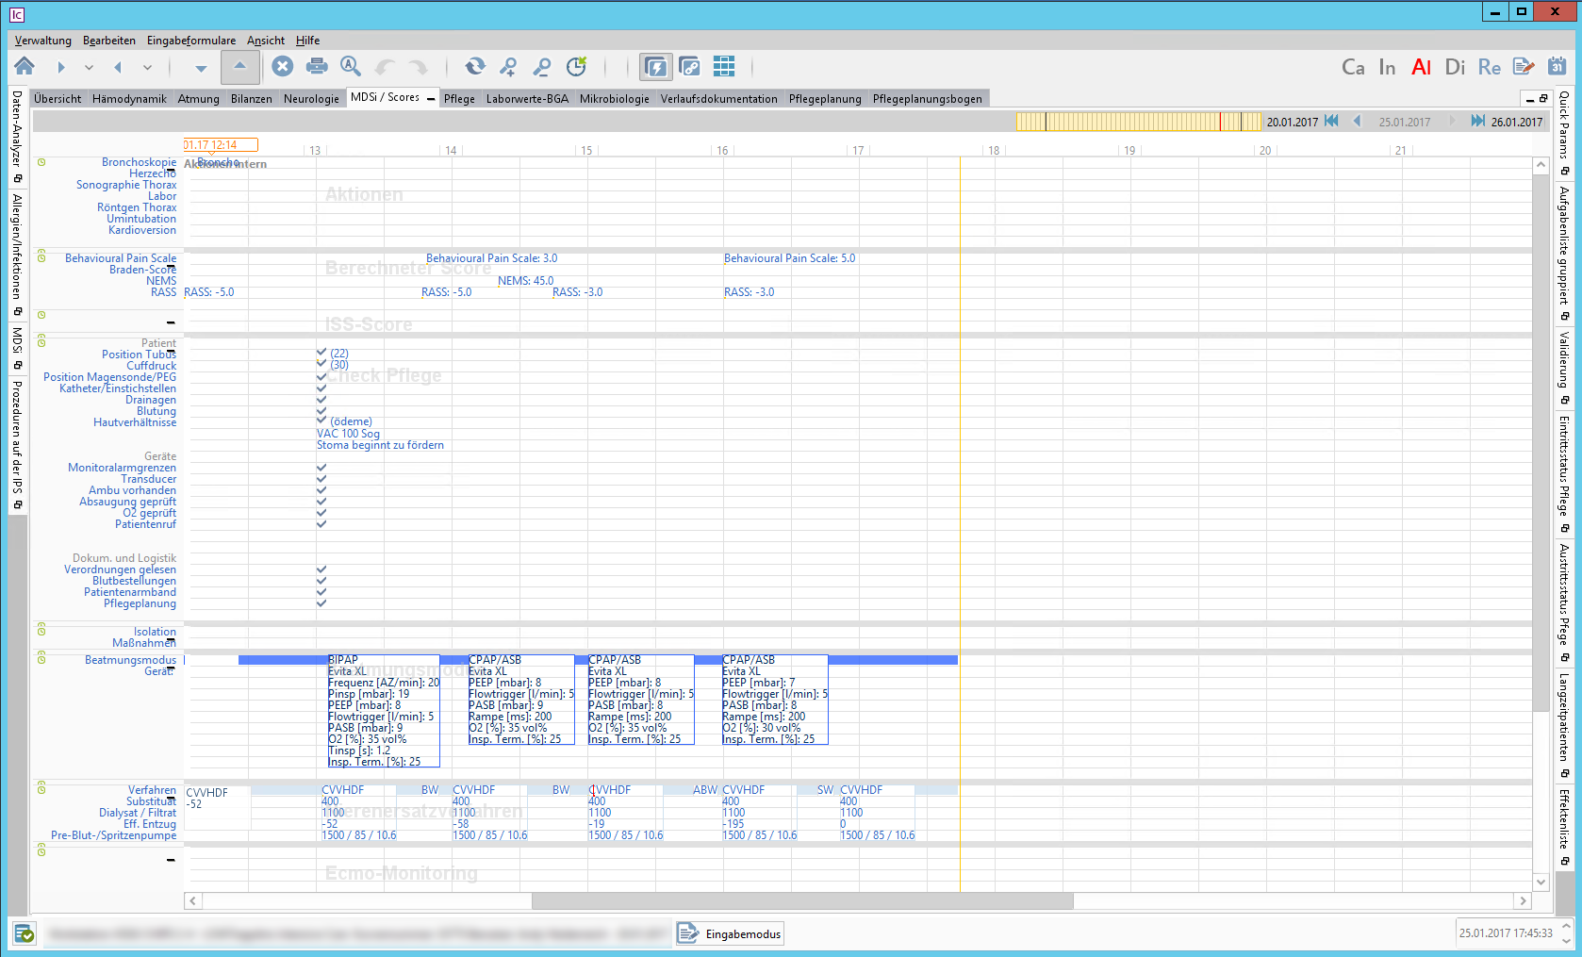Click the blue circled X cancel icon
Viewport: 1582px width, 957px height.
282,66
